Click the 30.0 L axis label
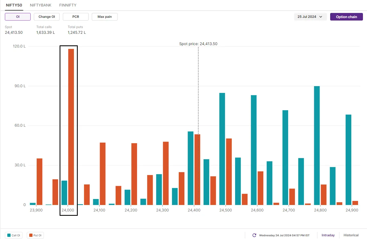The width and height of the screenshot is (367, 239). point(20,165)
